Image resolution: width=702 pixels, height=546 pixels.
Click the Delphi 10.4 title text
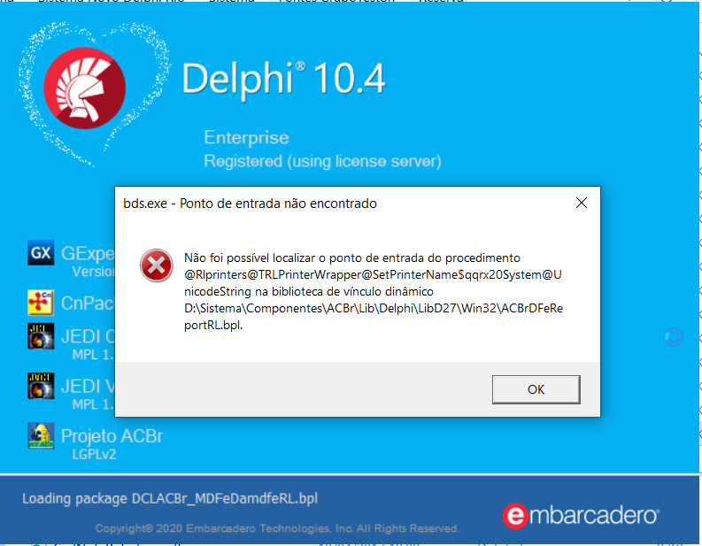point(283,79)
